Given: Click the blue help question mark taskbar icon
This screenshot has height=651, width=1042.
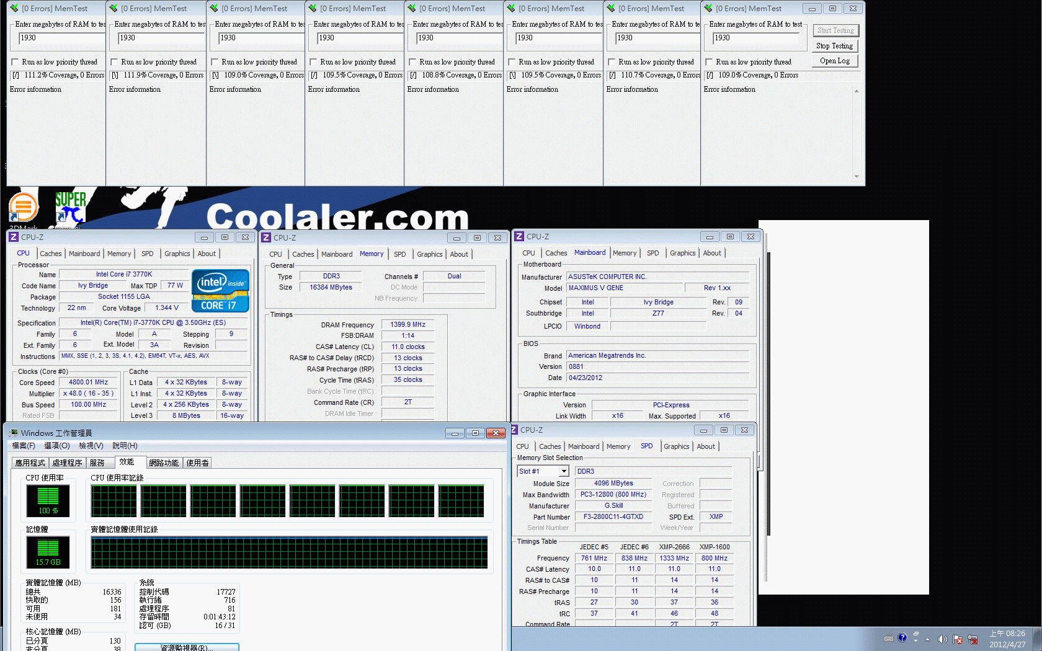Looking at the screenshot, I should click(902, 637).
